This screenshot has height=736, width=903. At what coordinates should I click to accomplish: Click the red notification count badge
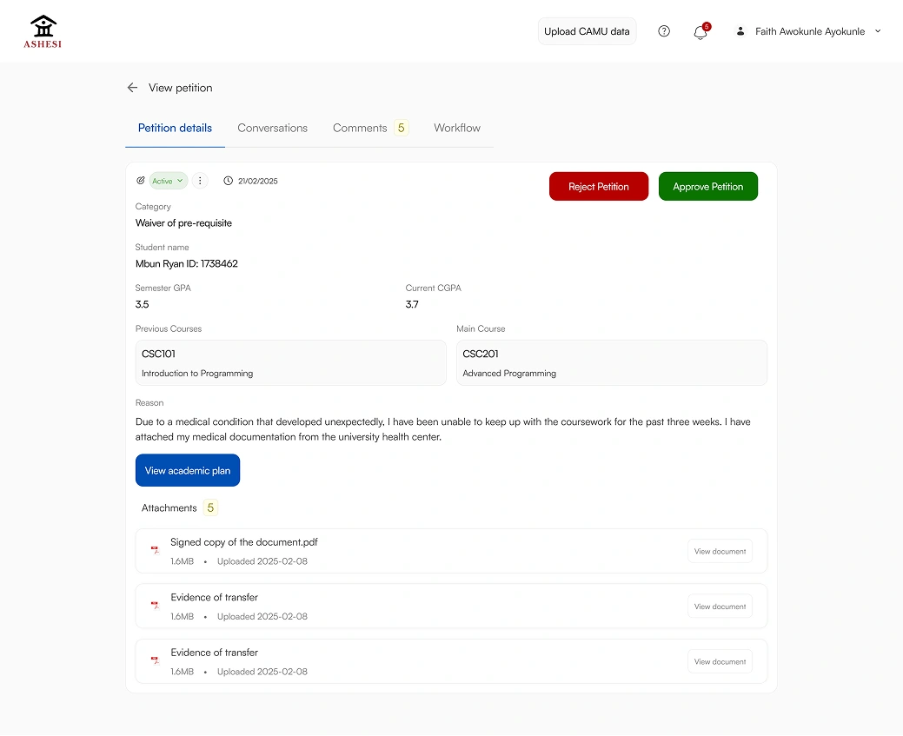707,26
